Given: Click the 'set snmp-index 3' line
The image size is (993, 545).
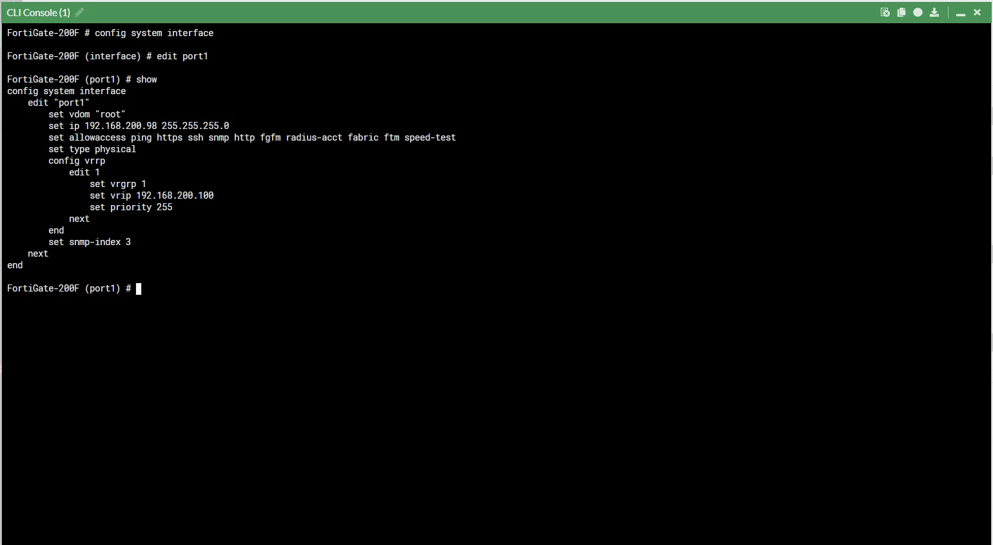Looking at the screenshot, I should coord(90,242).
